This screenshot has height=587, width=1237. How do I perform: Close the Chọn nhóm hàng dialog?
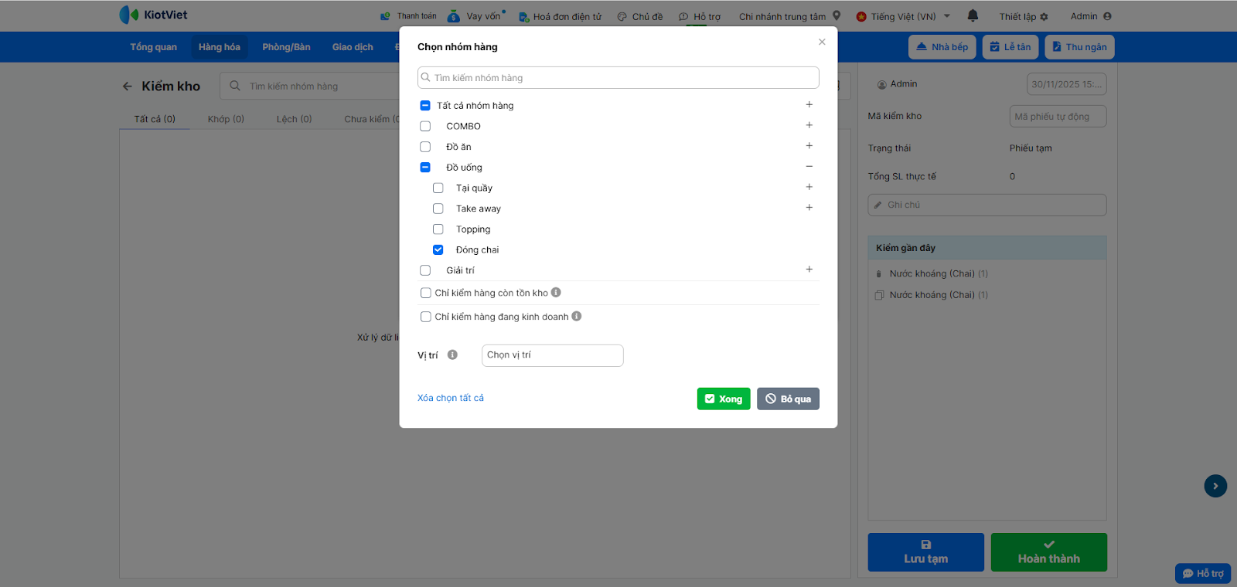pyautogui.click(x=822, y=42)
